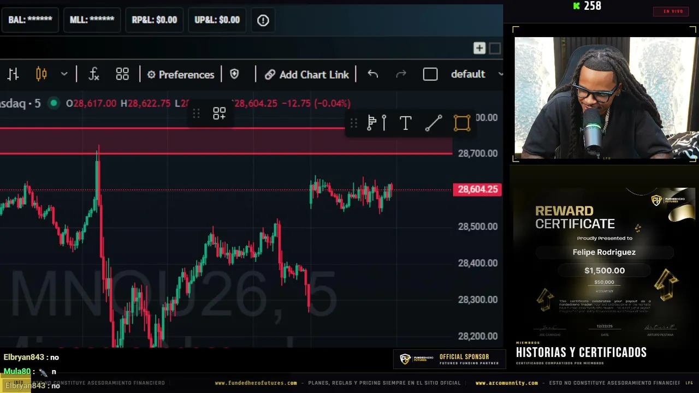Expand the chart type dropdown arrow
Viewport: 699px width, 393px height.
(x=64, y=74)
